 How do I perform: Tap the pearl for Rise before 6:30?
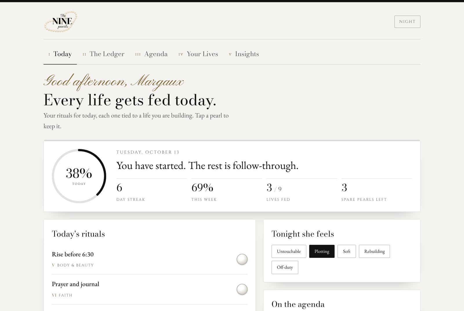click(242, 259)
